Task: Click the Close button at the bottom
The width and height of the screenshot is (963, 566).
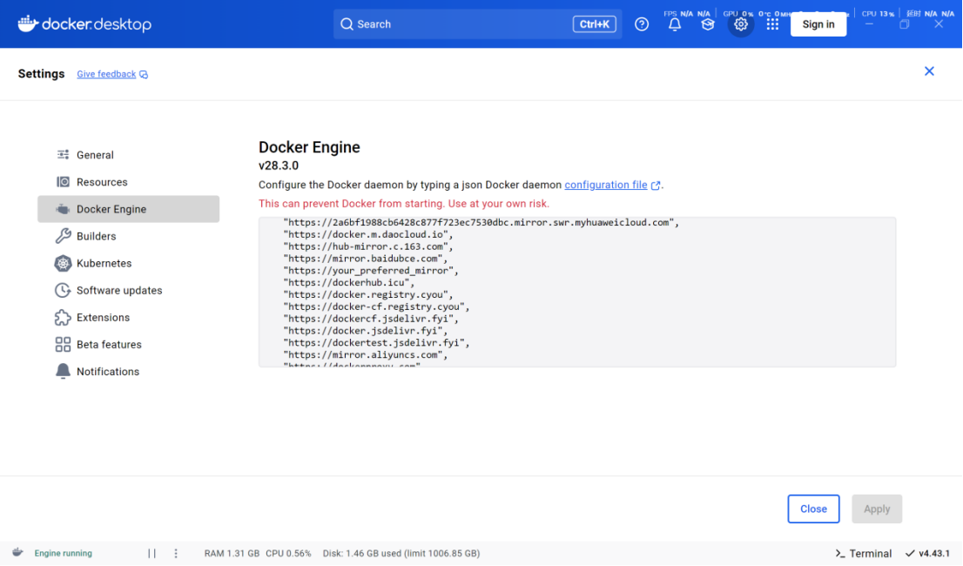Action: pyautogui.click(x=813, y=509)
